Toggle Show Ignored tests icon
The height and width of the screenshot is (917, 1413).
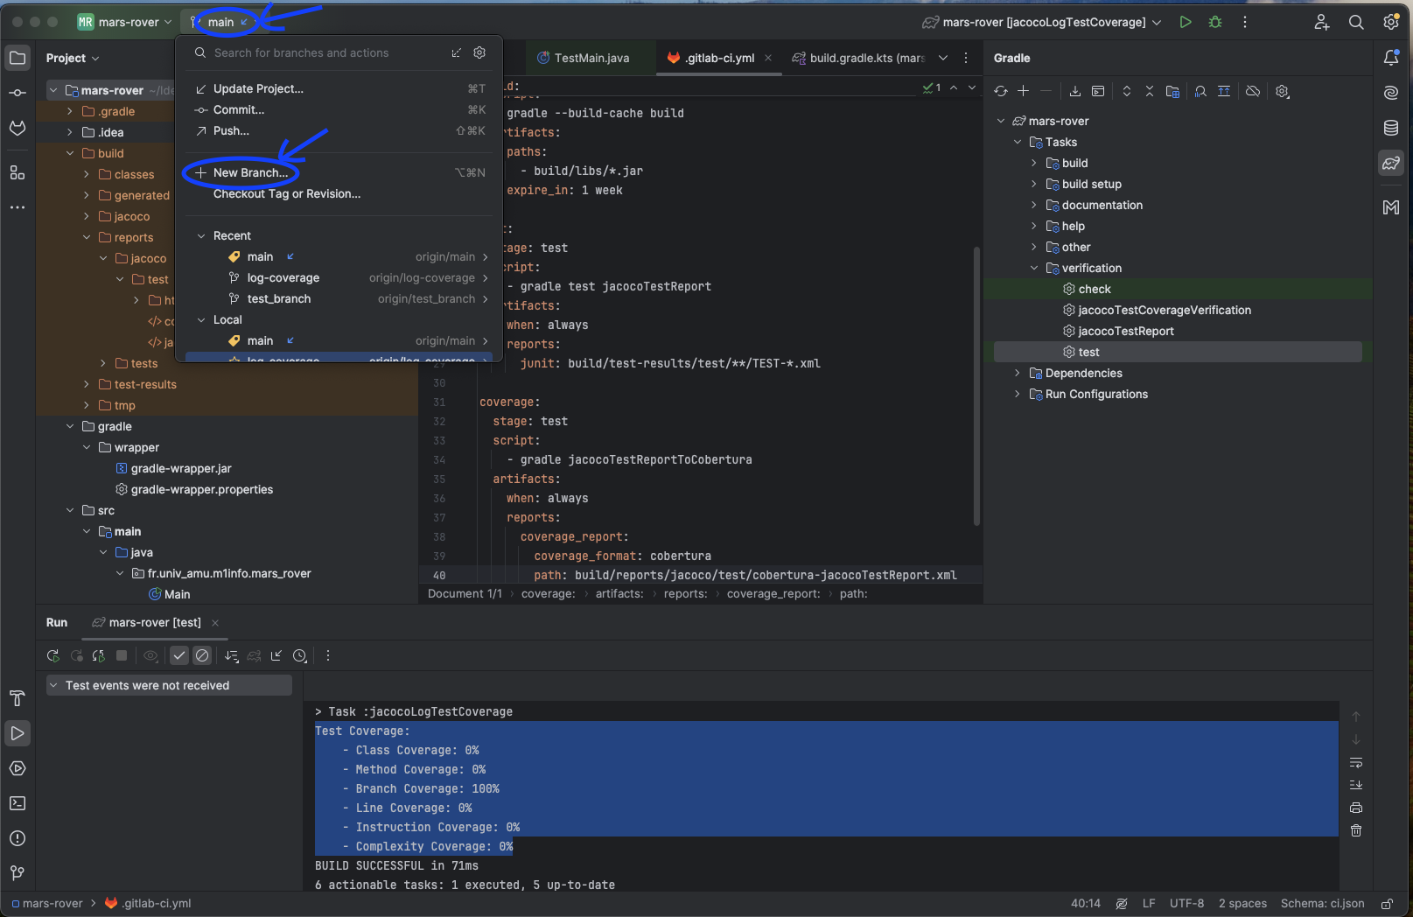(x=202, y=655)
